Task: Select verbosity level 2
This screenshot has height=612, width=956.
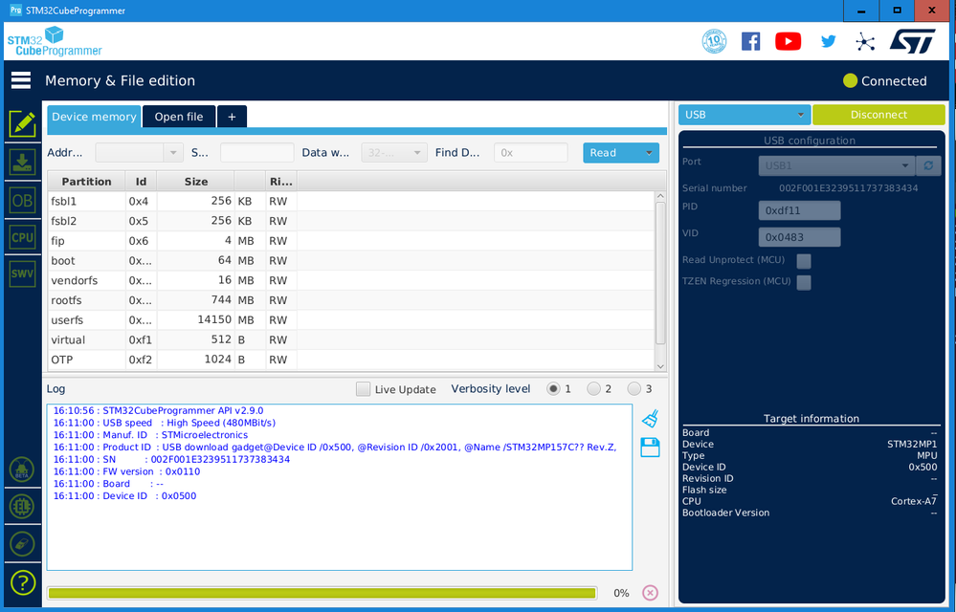Action: pyautogui.click(x=593, y=388)
